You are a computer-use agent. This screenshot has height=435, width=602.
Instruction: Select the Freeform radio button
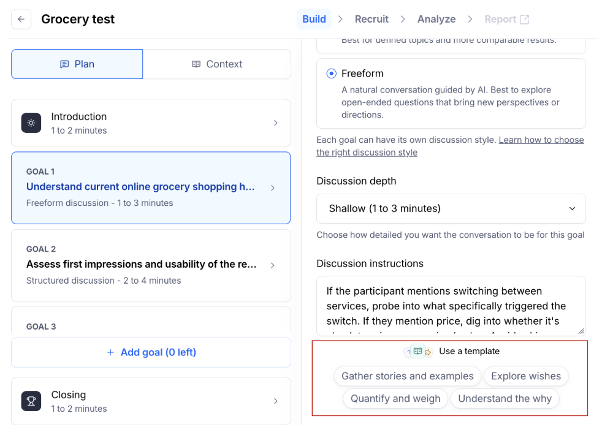pyautogui.click(x=332, y=74)
